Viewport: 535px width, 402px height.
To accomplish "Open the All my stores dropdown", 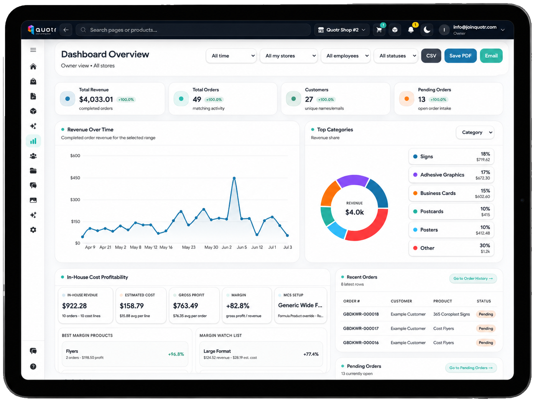I will coord(289,56).
